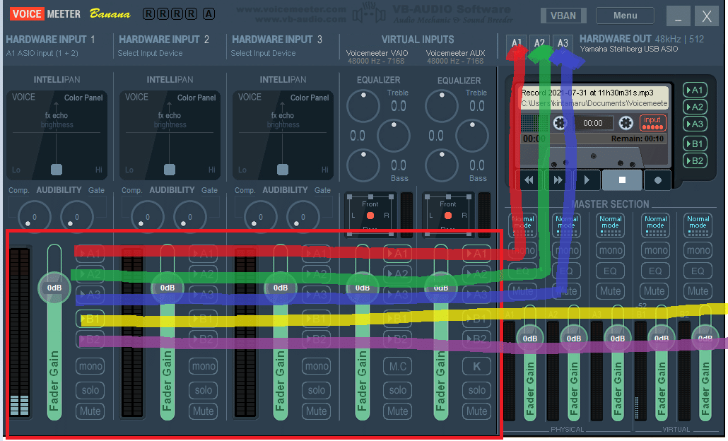The width and height of the screenshot is (728, 441).
Task: Click the Comp knob on Hardware Input 1
Action: [34, 217]
